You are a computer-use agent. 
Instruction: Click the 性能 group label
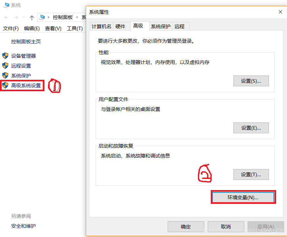tap(104, 53)
